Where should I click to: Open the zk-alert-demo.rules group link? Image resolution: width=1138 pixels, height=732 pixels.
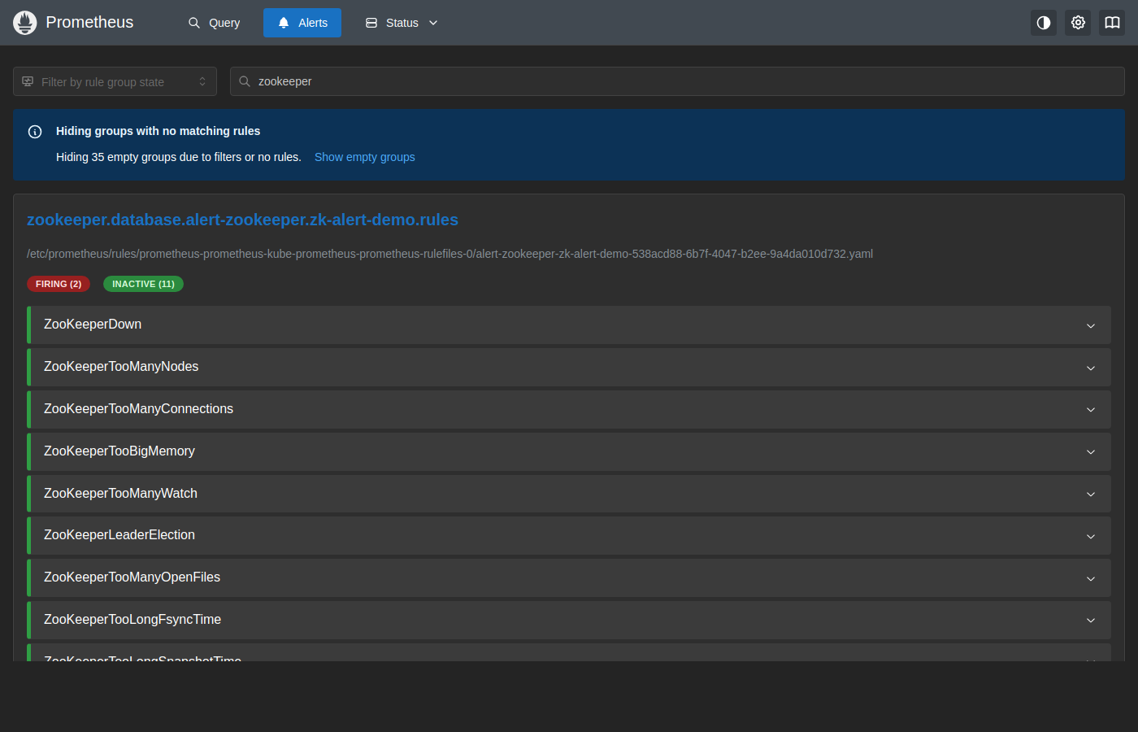coord(242,220)
